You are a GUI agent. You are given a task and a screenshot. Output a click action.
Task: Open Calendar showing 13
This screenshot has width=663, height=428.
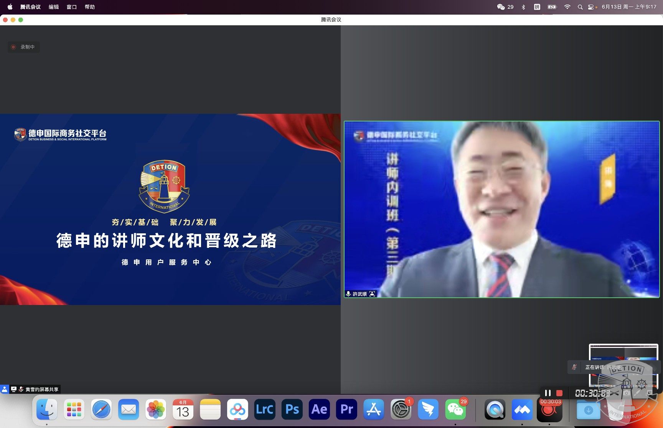(x=183, y=410)
